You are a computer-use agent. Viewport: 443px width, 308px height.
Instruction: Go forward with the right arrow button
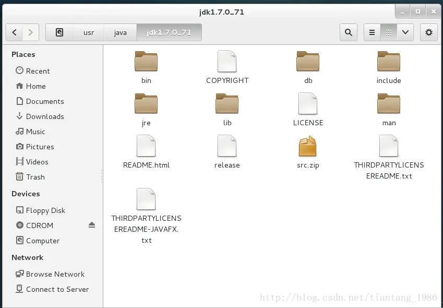click(30, 32)
